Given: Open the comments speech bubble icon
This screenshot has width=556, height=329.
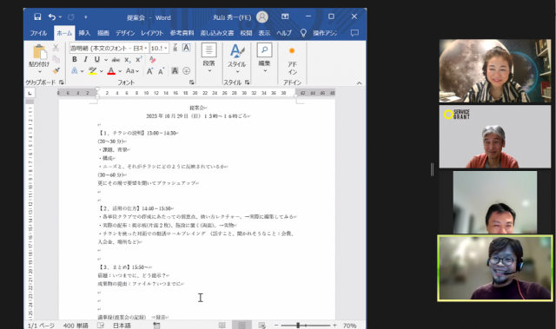Looking at the screenshot, I should tap(354, 33).
